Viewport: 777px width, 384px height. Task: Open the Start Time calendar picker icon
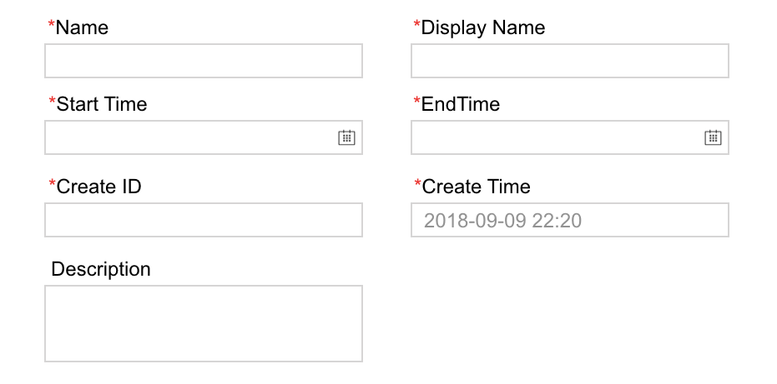[x=346, y=137]
